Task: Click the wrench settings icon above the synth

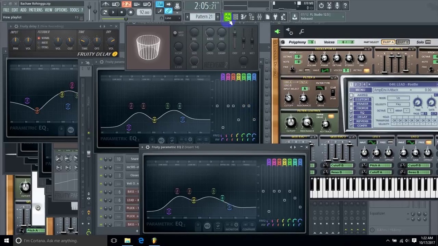Action: [x=302, y=32]
